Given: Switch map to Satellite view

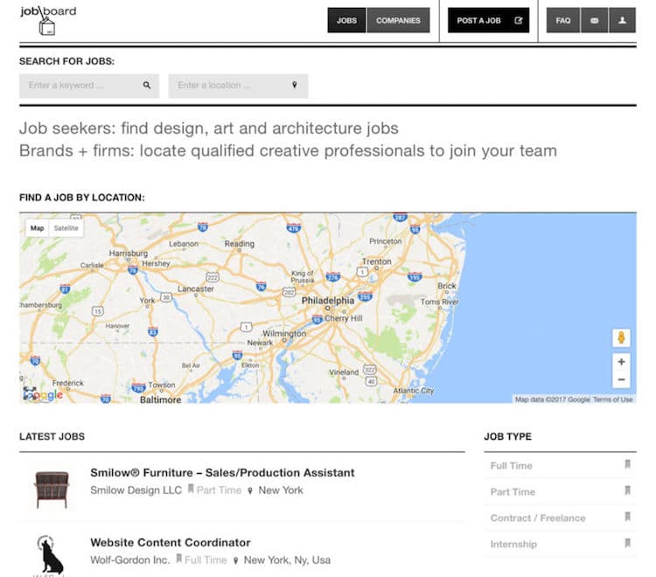Looking at the screenshot, I should tap(66, 228).
